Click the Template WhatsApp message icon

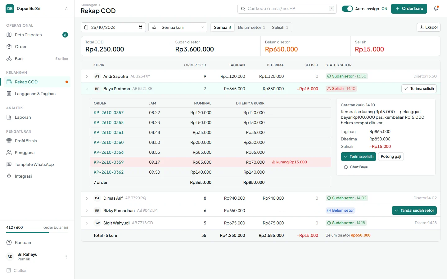click(x=9, y=164)
